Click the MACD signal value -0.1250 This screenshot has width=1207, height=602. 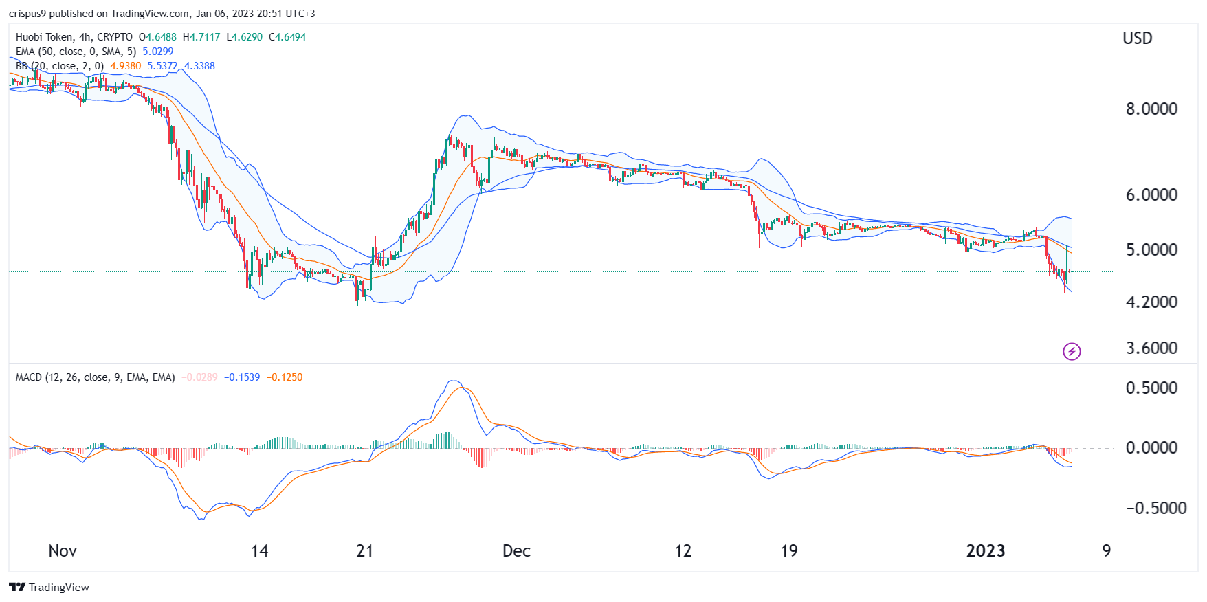point(285,377)
